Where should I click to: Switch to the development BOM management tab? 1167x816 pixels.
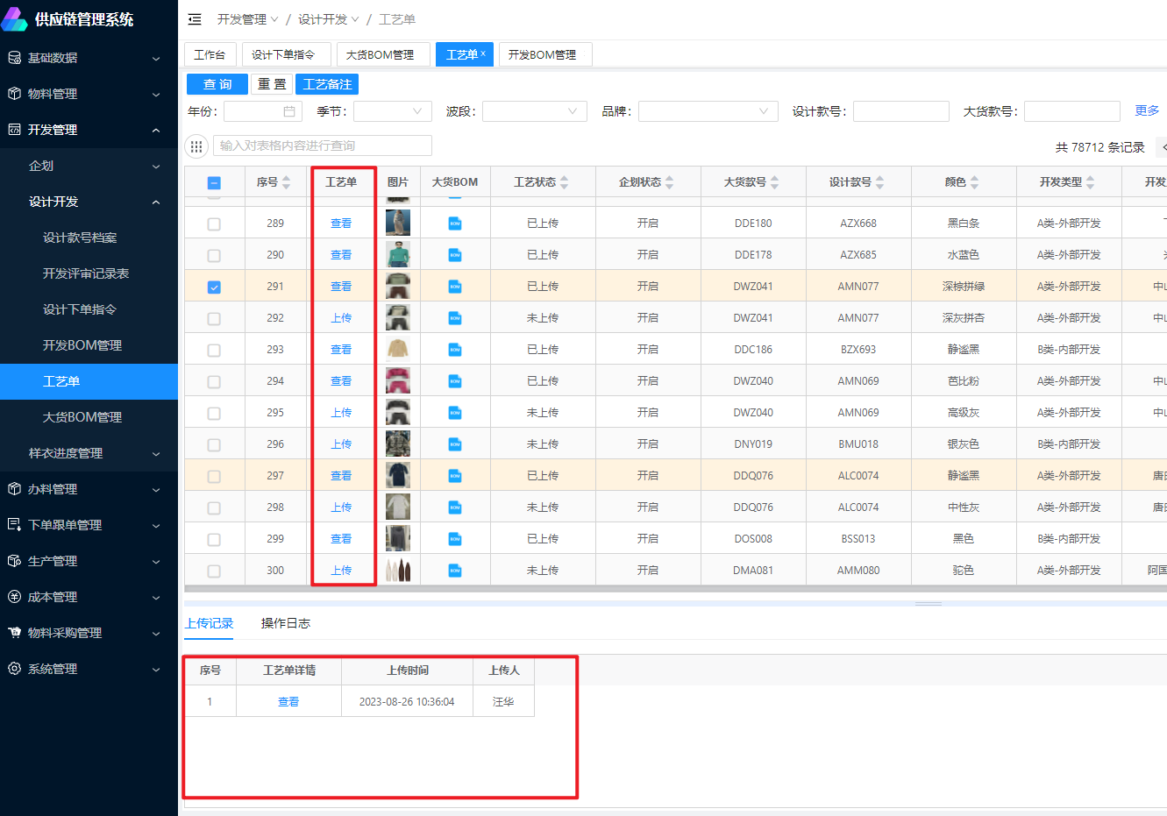click(543, 54)
